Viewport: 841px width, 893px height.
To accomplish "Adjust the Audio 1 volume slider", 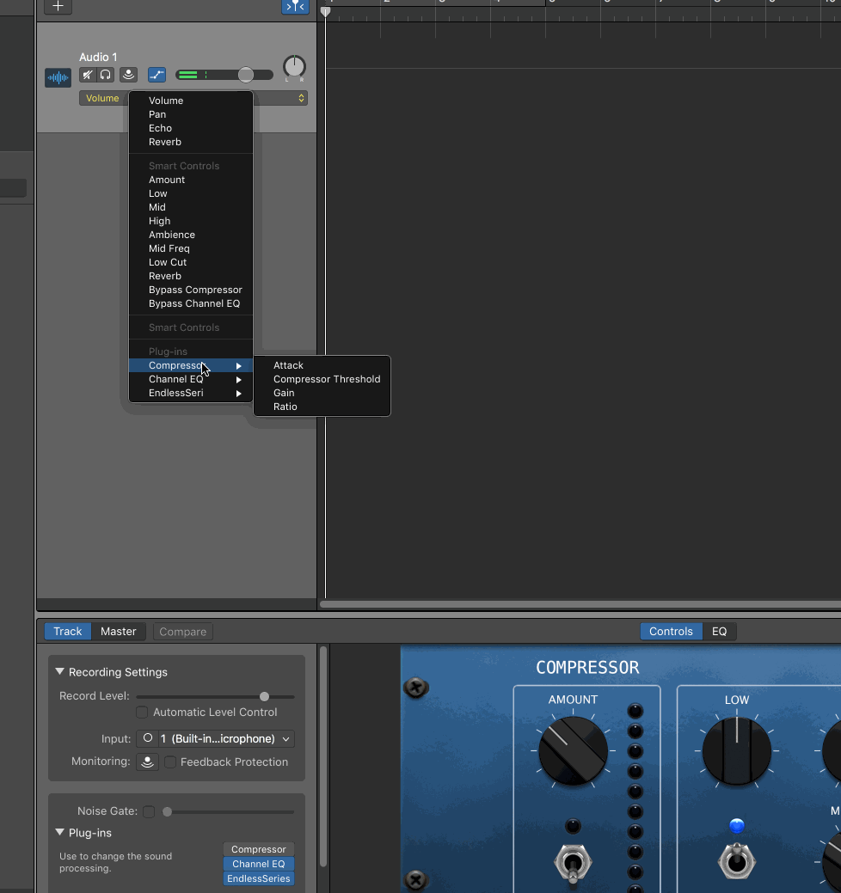I will click(246, 75).
